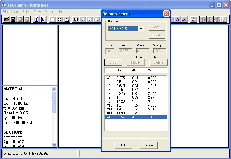Choose the circular section icon
Viewport: 231px width, 159px height.
(x=60, y=19)
